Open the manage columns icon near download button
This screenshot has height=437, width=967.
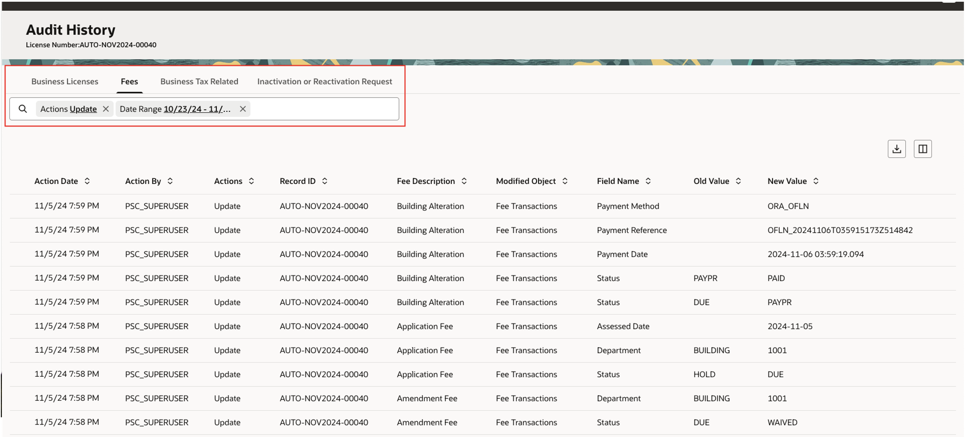click(x=923, y=148)
